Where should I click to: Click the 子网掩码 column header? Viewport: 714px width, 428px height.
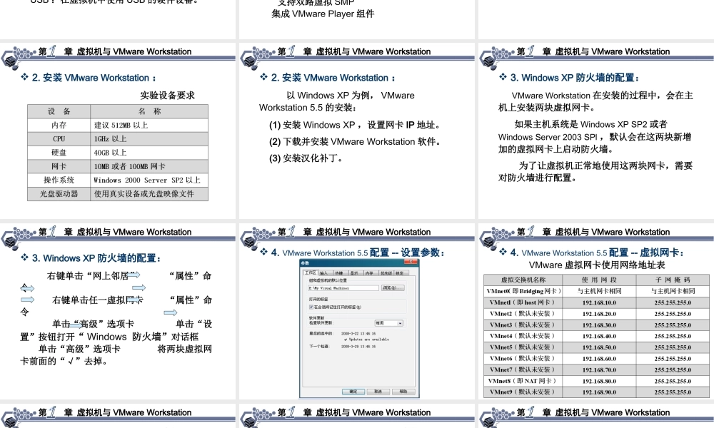point(673,280)
